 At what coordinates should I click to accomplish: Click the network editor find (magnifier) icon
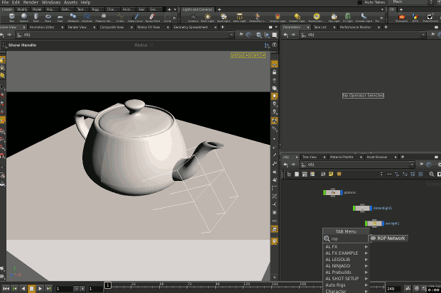[x=432, y=175]
